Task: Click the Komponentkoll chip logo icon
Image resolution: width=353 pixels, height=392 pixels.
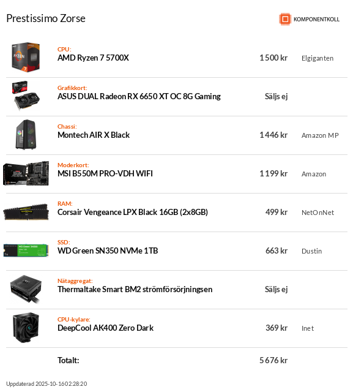Action: point(285,19)
